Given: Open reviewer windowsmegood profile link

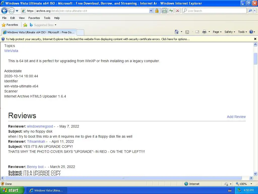Looking at the screenshot, I should point(40,126).
